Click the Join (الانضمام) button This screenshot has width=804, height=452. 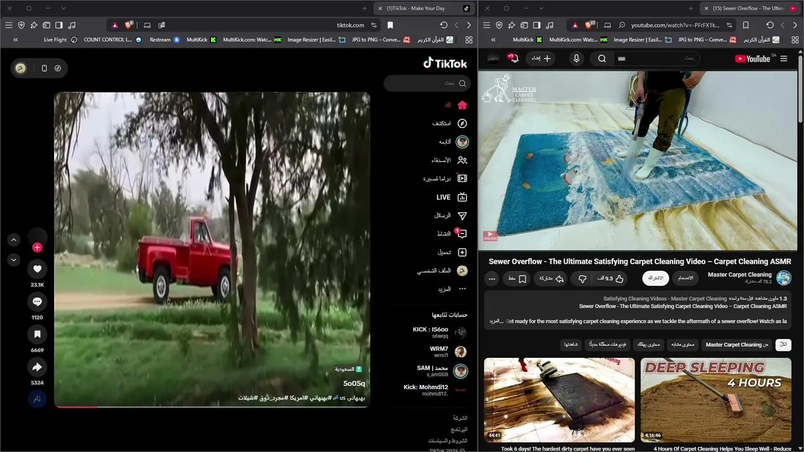point(685,278)
